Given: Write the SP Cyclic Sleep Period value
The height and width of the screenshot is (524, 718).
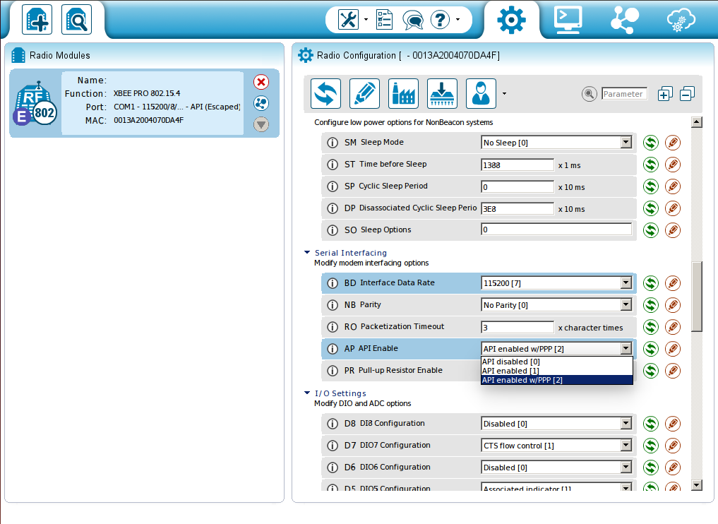Looking at the screenshot, I should [673, 186].
